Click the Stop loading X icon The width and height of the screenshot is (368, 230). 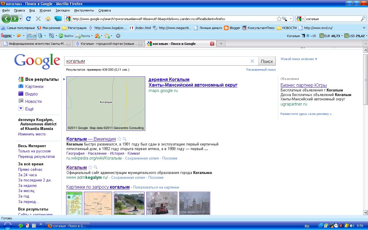[38, 19]
